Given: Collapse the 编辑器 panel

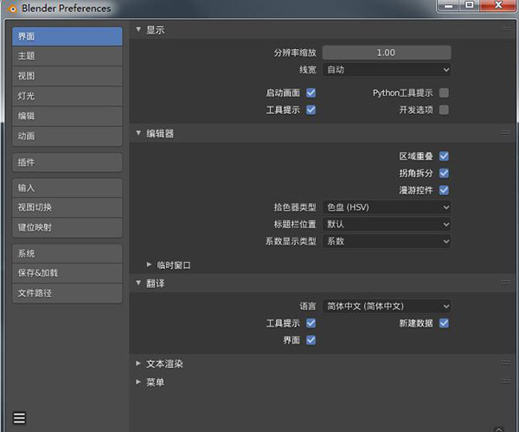Looking at the screenshot, I should [138, 133].
